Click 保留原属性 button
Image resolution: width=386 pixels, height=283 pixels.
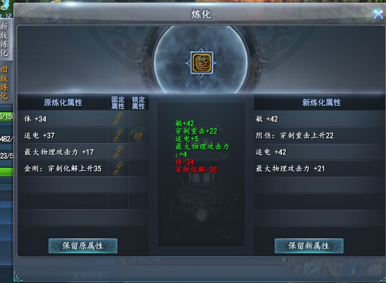83,246
